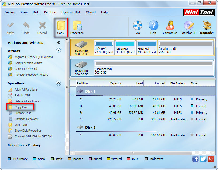Open the View menu

coord(24,12)
